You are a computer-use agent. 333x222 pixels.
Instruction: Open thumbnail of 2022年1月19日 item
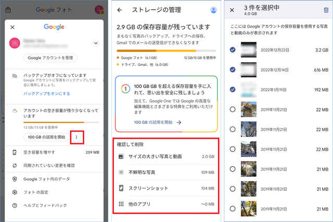click(x=249, y=90)
